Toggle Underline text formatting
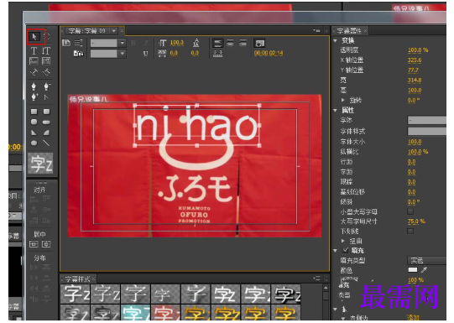 click(146, 54)
